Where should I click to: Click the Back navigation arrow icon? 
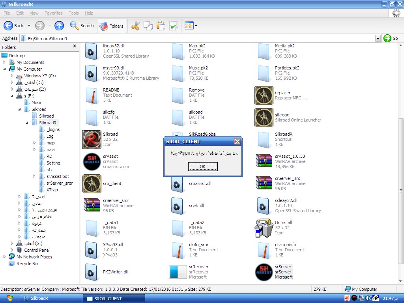pyautogui.click(x=8, y=26)
